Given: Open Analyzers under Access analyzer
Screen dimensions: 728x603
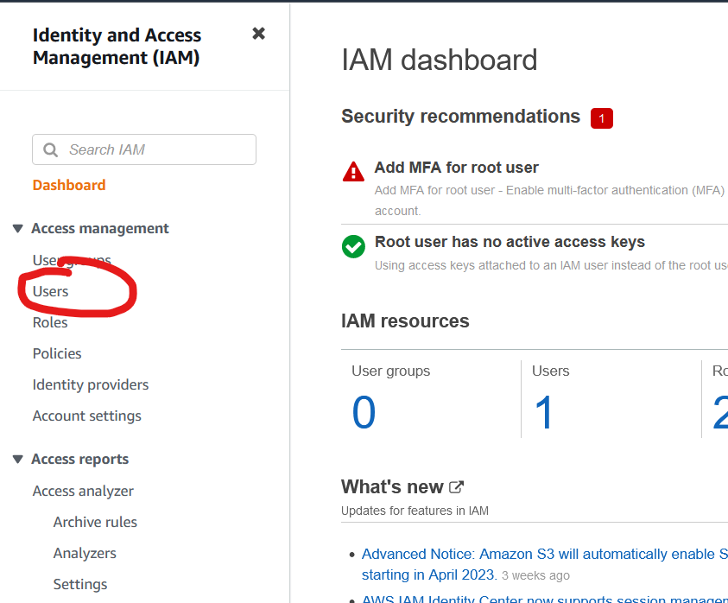Looking at the screenshot, I should tap(85, 553).
